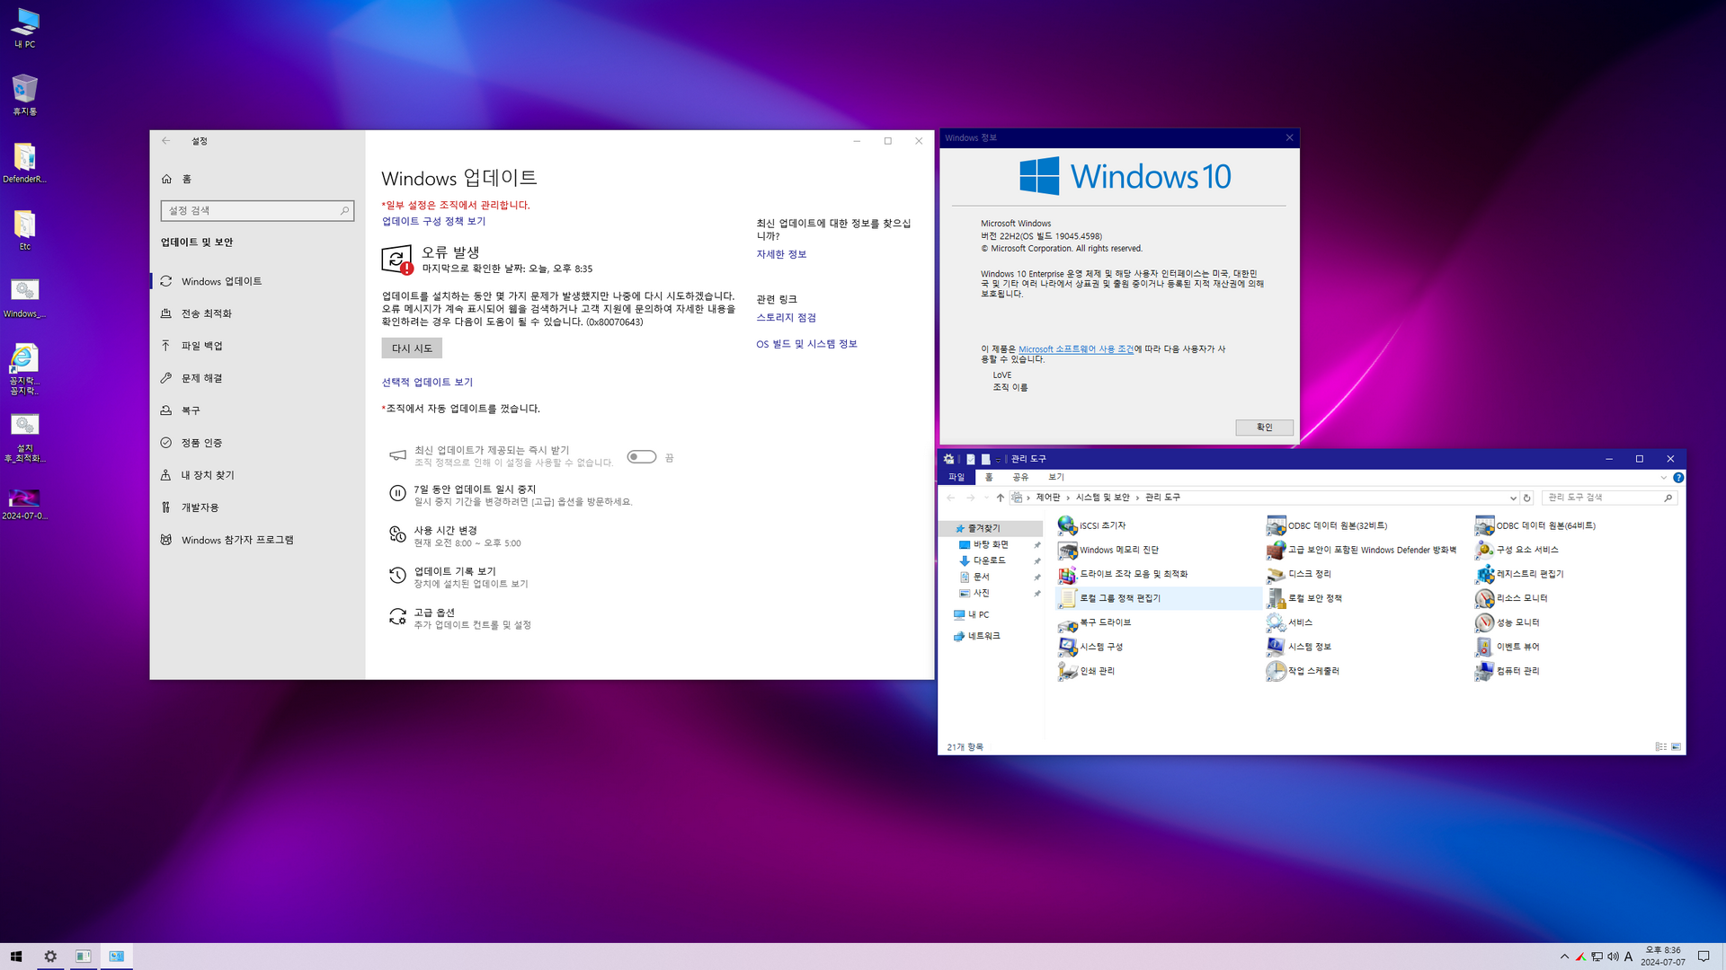
Task: Expand the Explorer ribbon chevron
Action: point(1663,478)
